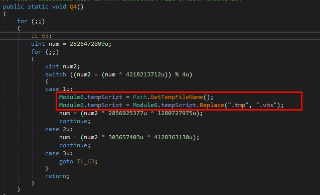Image resolution: width=320 pixels, height=195 pixels.
Task: Click the case 2u label
Action: [59, 129]
